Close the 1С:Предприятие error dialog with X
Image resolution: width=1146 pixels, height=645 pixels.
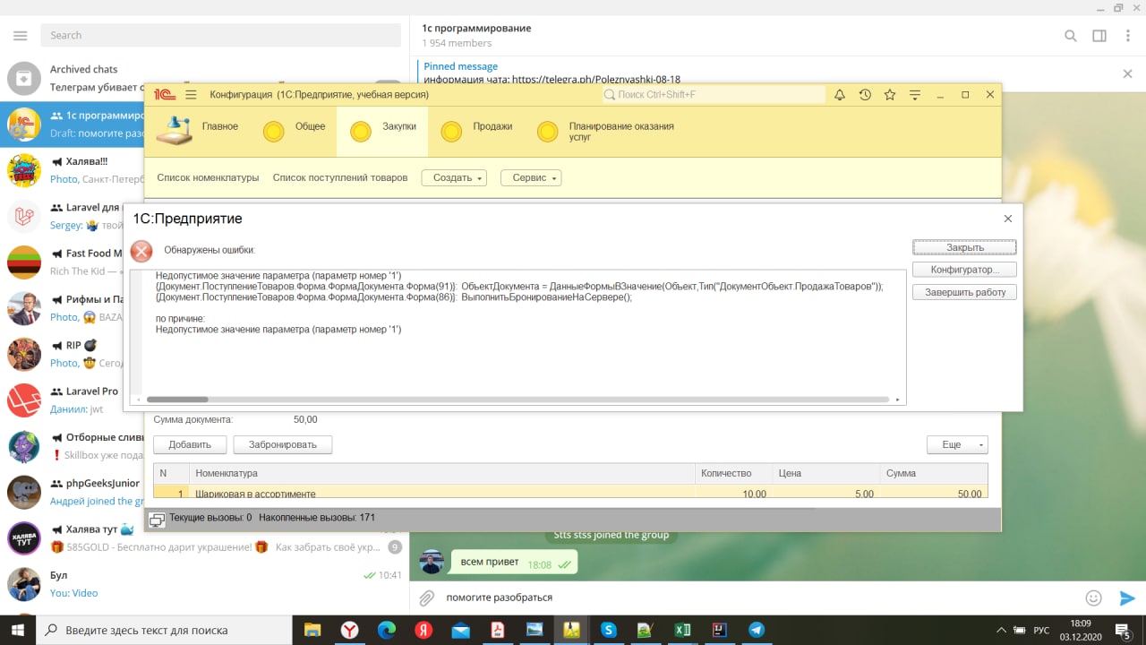pyautogui.click(x=1007, y=219)
